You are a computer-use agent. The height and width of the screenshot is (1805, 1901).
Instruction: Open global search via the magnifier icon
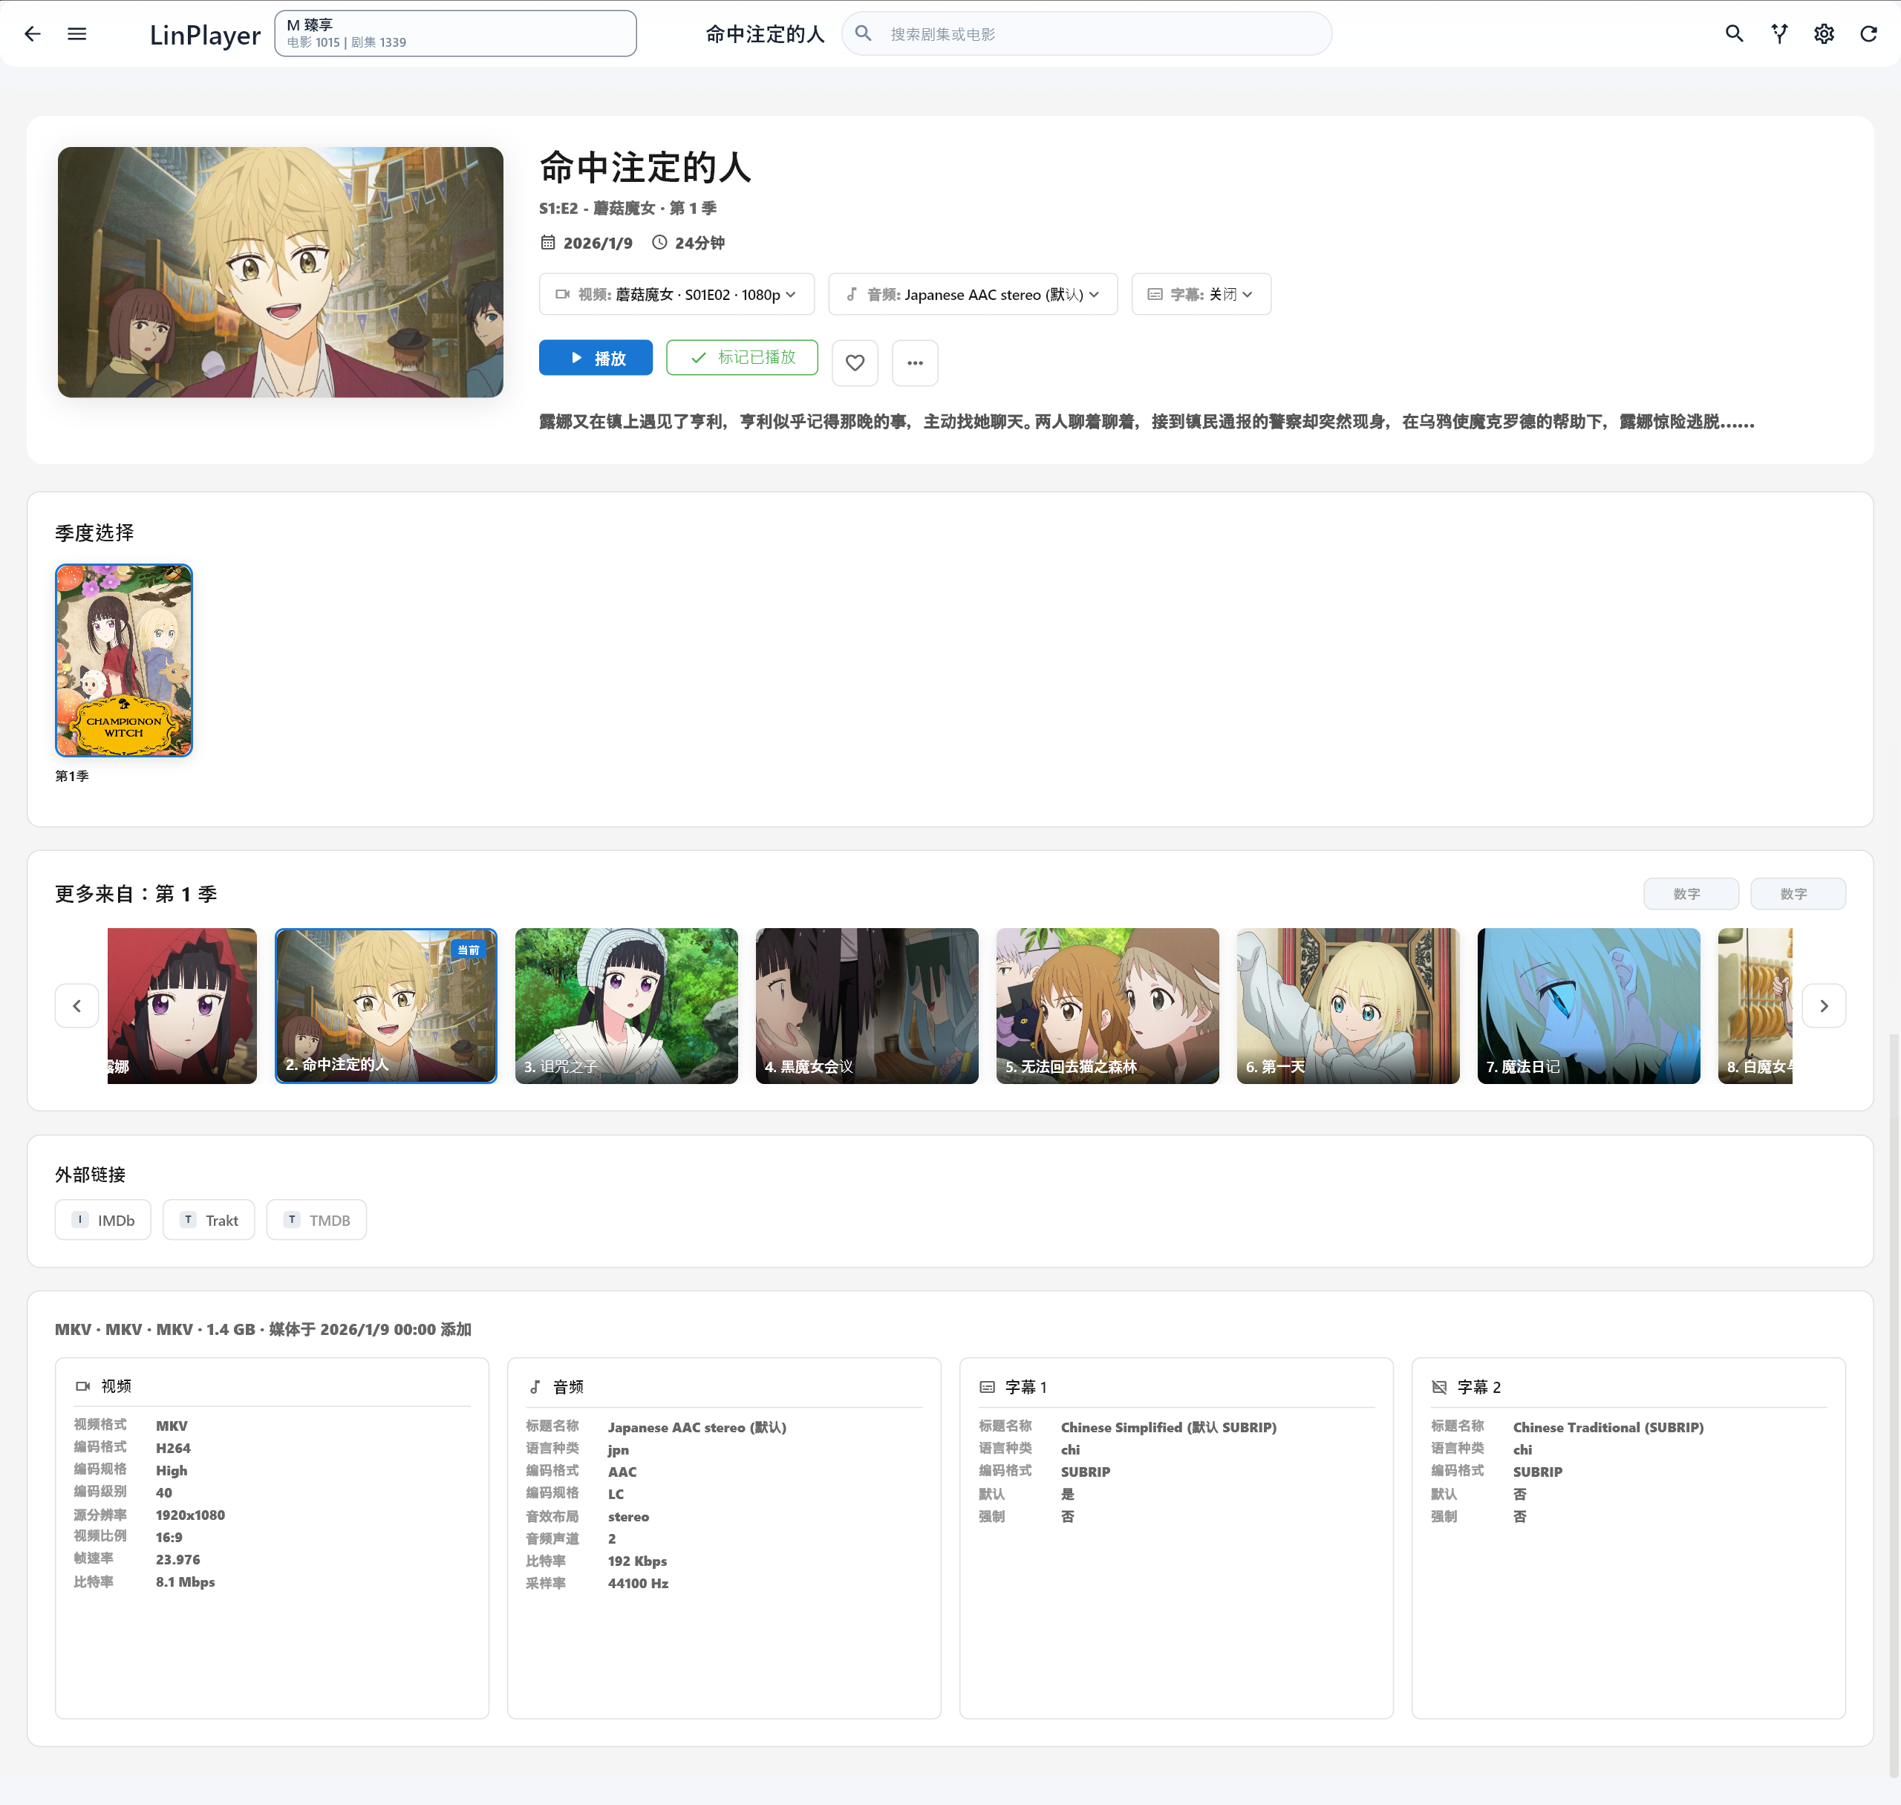1735,33
